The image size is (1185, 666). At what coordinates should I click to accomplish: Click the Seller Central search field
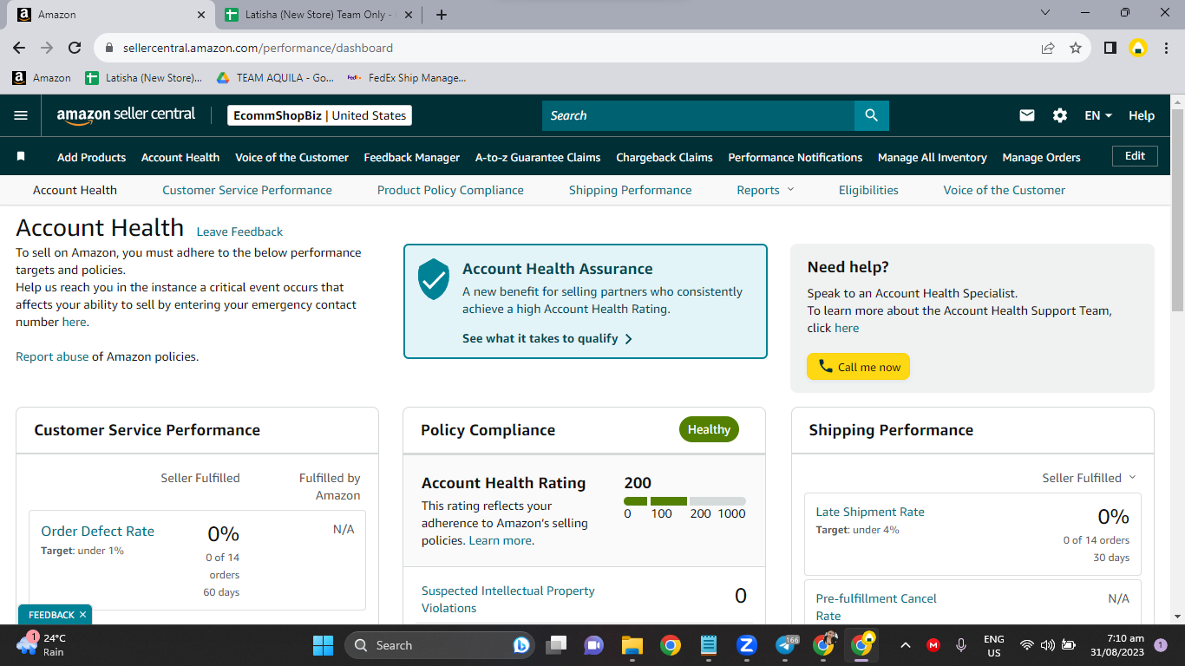coord(698,115)
